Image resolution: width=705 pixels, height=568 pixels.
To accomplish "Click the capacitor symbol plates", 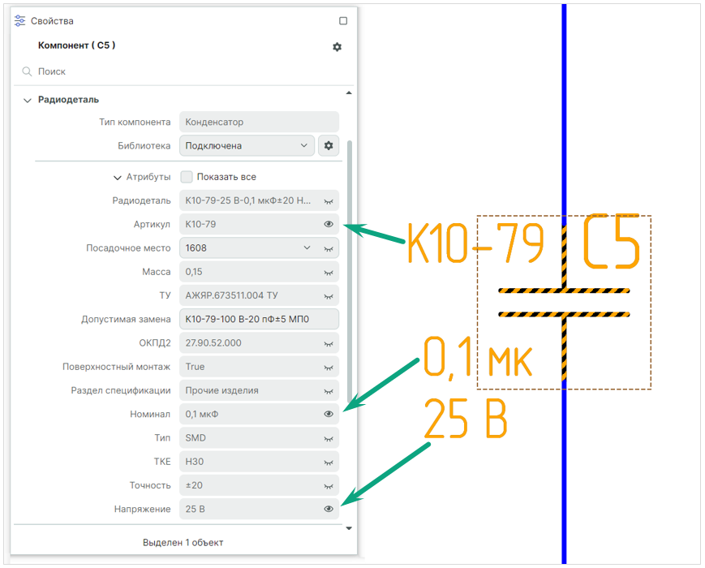I will click(x=564, y=303).
